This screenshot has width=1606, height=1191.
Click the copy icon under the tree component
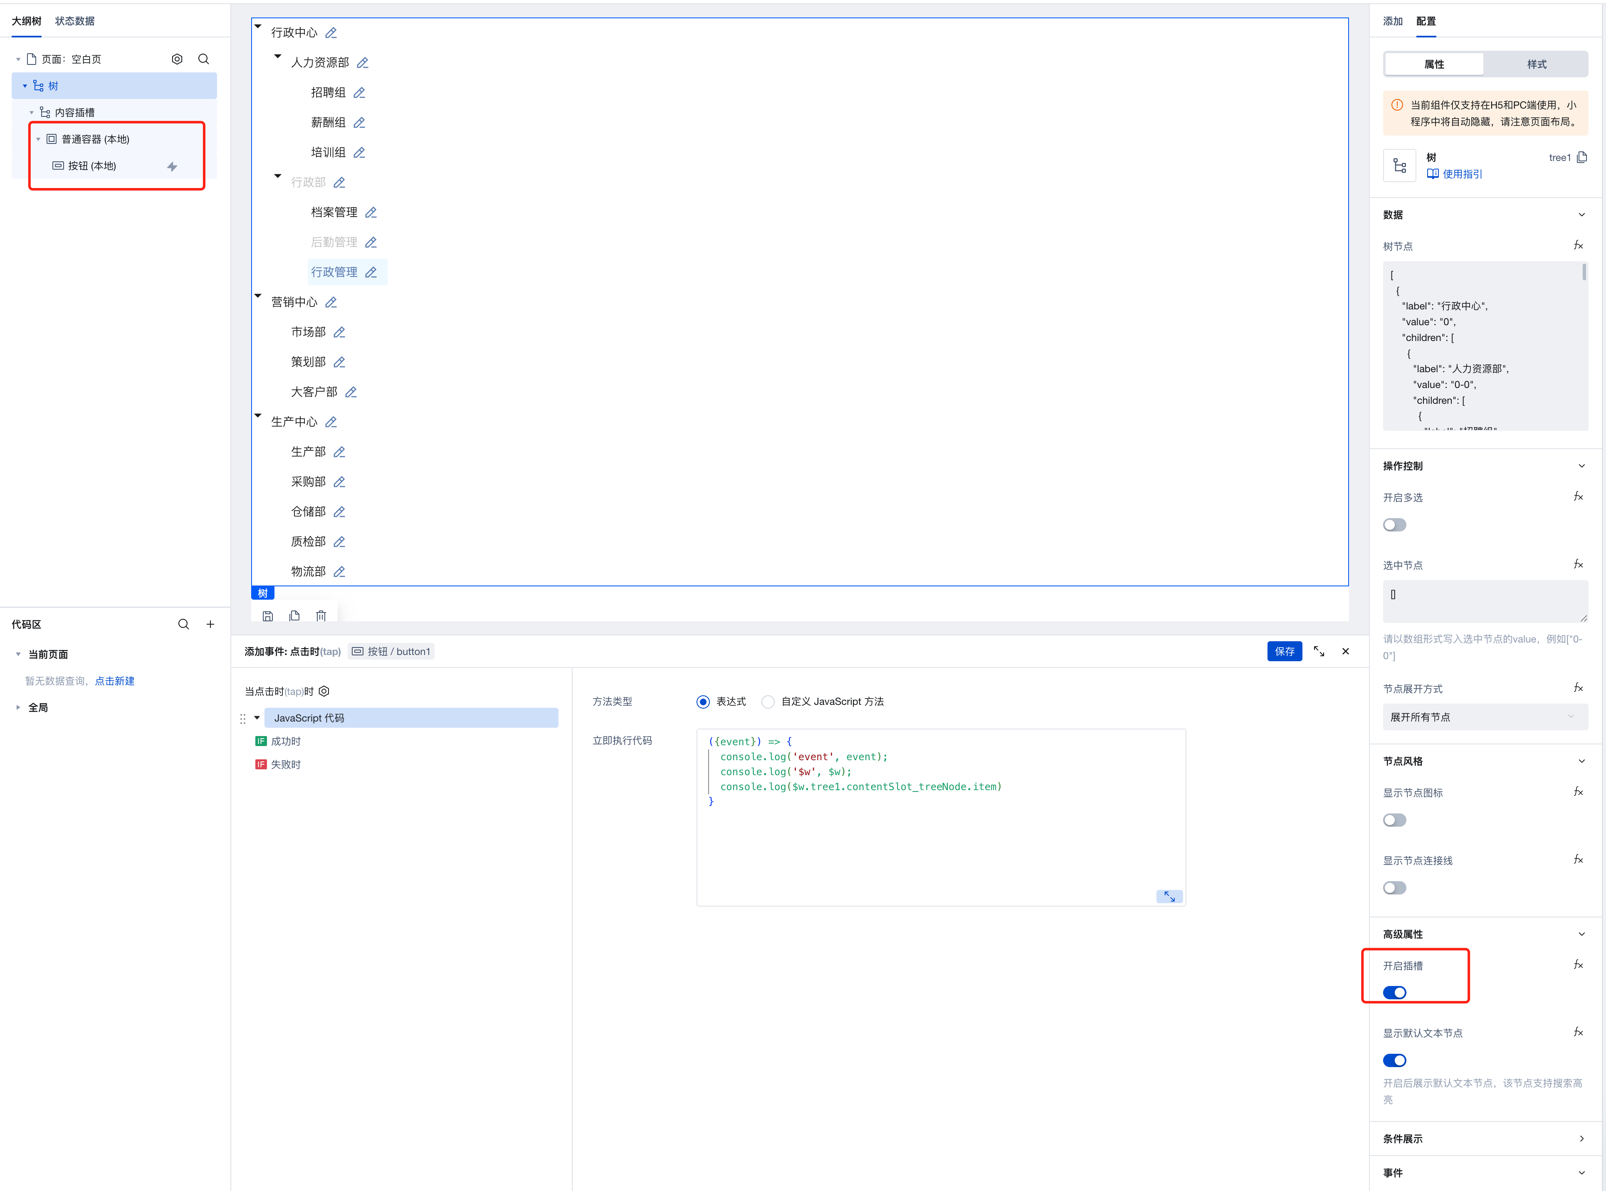pyautogui.click(x=294, y=616)
